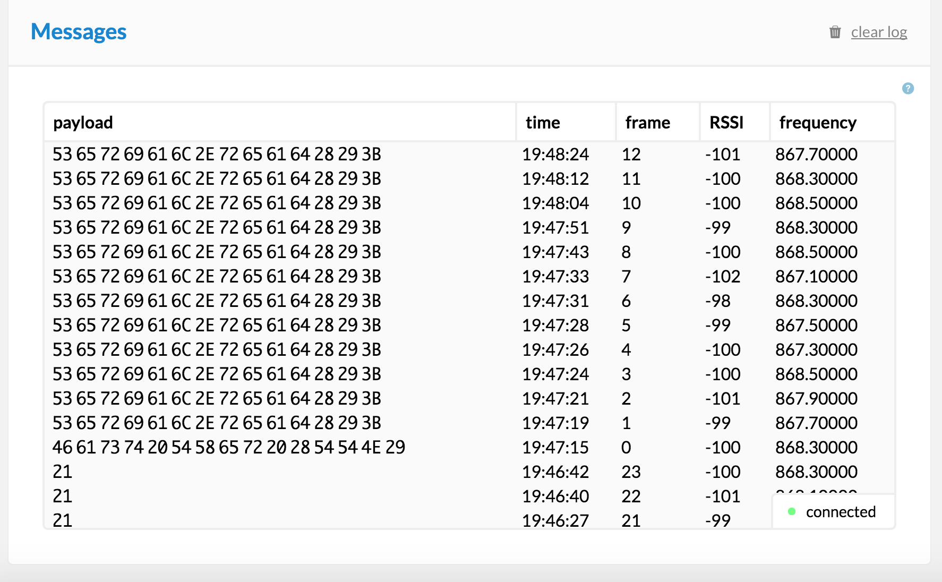Click the clear log link
This screenshot has height=582, width=942.
[x=879, y=32]
